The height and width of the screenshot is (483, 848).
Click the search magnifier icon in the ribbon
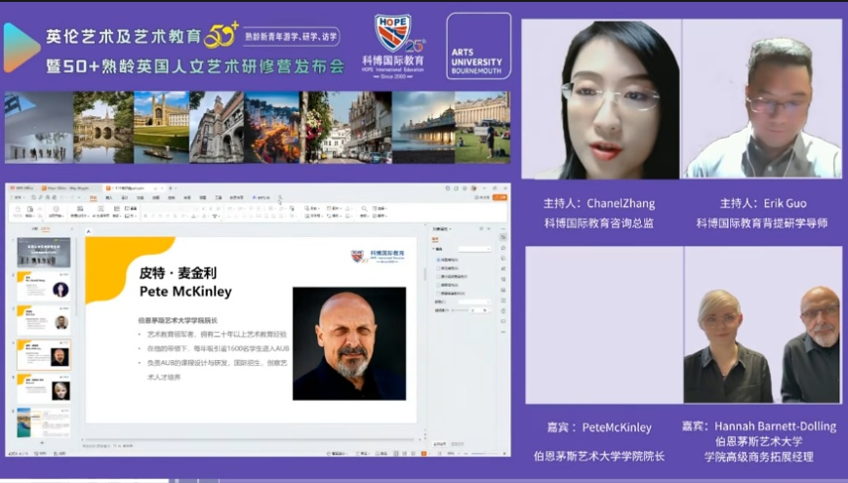pos(278,197)
